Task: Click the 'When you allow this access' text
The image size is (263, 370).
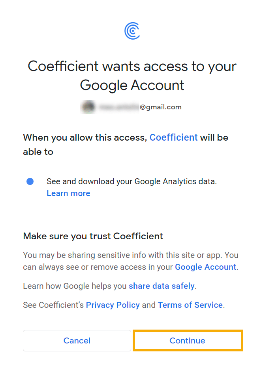Action: click(85, 137)
